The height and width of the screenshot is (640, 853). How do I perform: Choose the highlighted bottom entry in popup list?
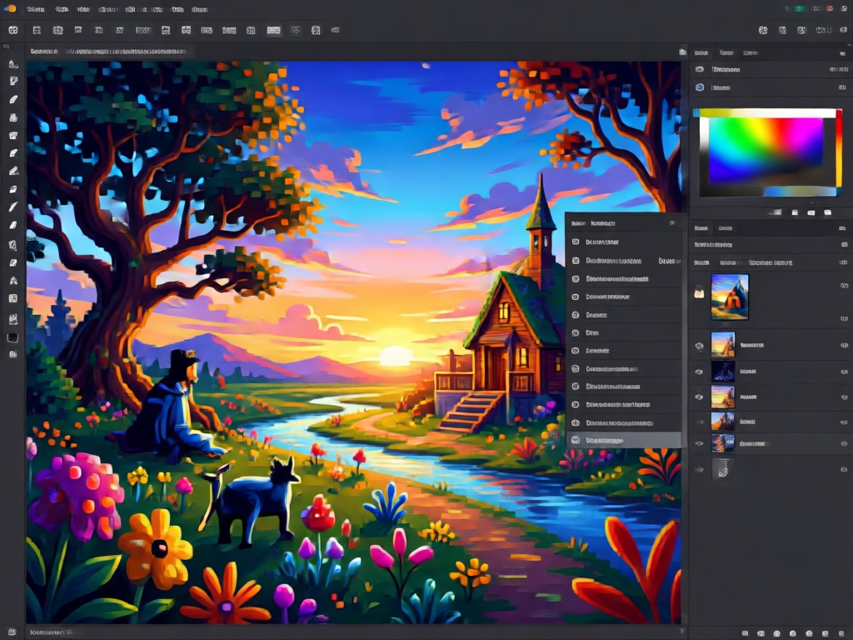[623, 440]
